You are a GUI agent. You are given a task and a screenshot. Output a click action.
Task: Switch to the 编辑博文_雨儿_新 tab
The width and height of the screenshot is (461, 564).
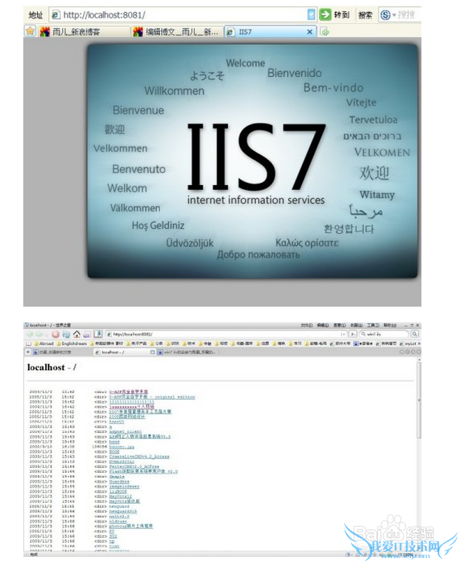[177, 31]
